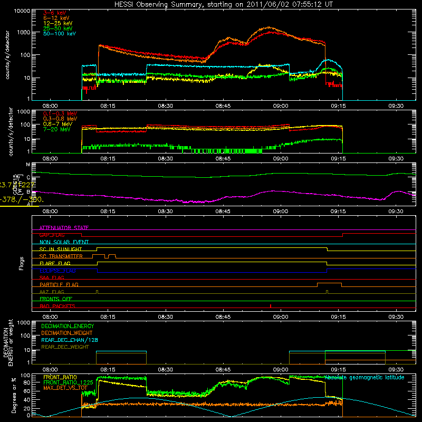The image size is (422, 422).
Task: Click the red BAD_PACKETS spike marker
Action: 271,306
